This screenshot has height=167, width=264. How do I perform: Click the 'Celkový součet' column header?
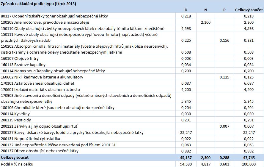click(249, 10)
